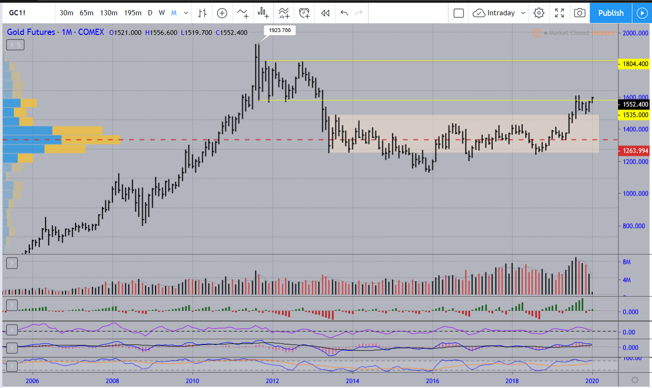Toggle the select layout square box
Screen dimensions: 652x388
point(459,13)
